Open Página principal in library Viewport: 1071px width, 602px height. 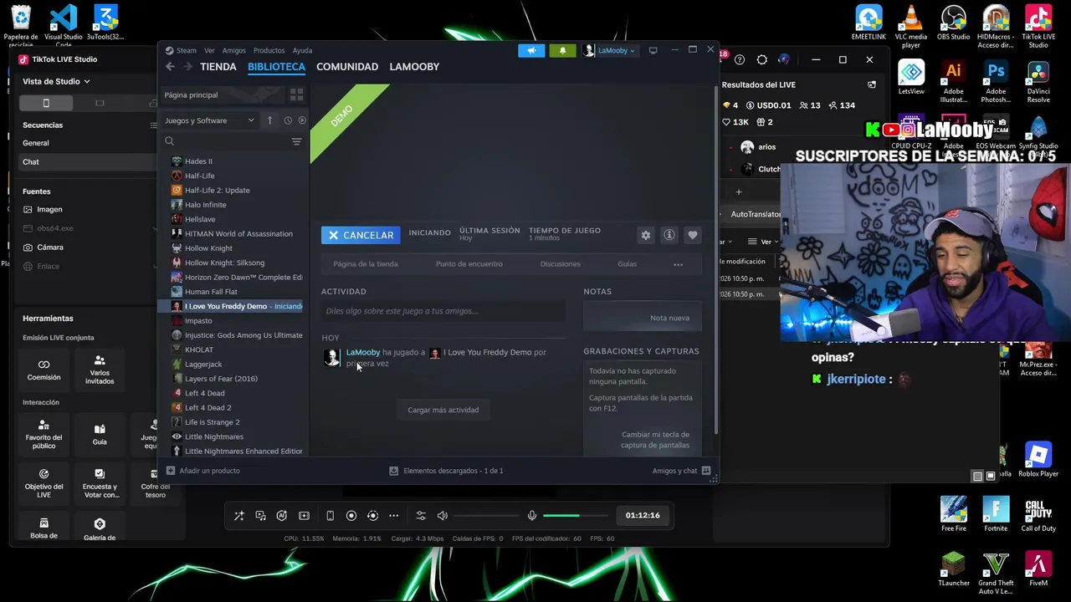click(222, 94)
